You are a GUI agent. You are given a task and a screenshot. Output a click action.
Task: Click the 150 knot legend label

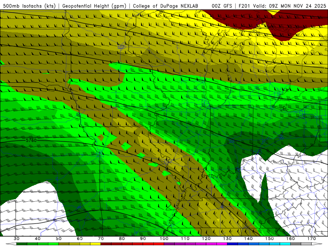click(269, 239)
